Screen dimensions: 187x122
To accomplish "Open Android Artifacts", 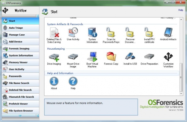I will click(x=168, y=34).
